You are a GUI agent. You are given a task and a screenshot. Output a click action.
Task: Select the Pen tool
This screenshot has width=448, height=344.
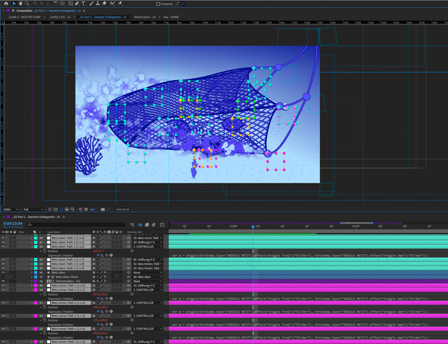coord(77,4)
